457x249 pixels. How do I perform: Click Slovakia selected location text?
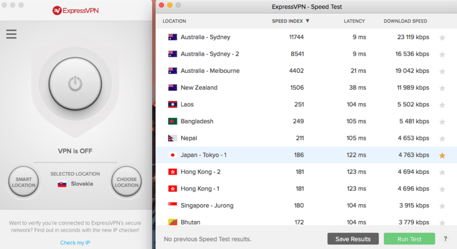(x=82, y=184)
